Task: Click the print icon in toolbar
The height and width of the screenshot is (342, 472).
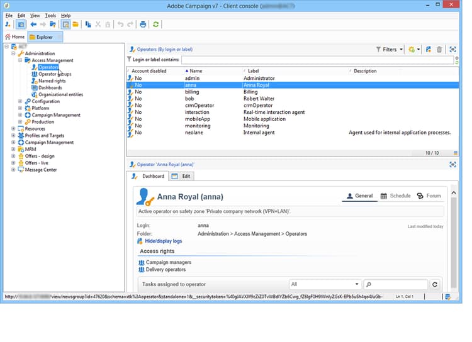Action: (143, 25)
